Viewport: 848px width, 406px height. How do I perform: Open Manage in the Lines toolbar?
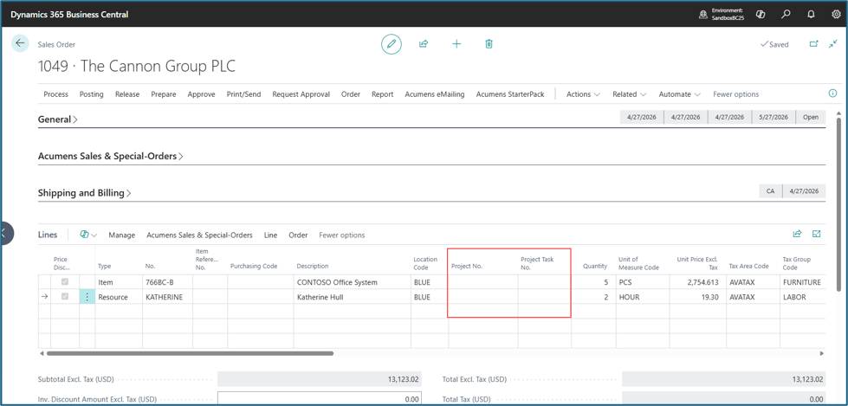pos(121,235)
